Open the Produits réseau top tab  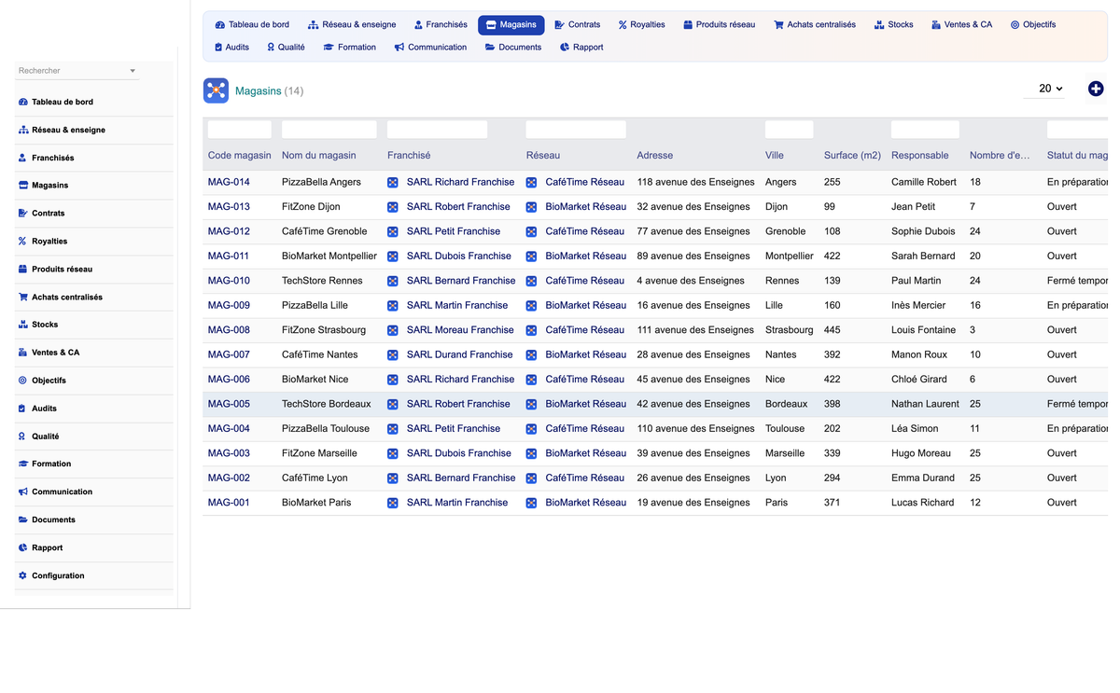[719, 24]
